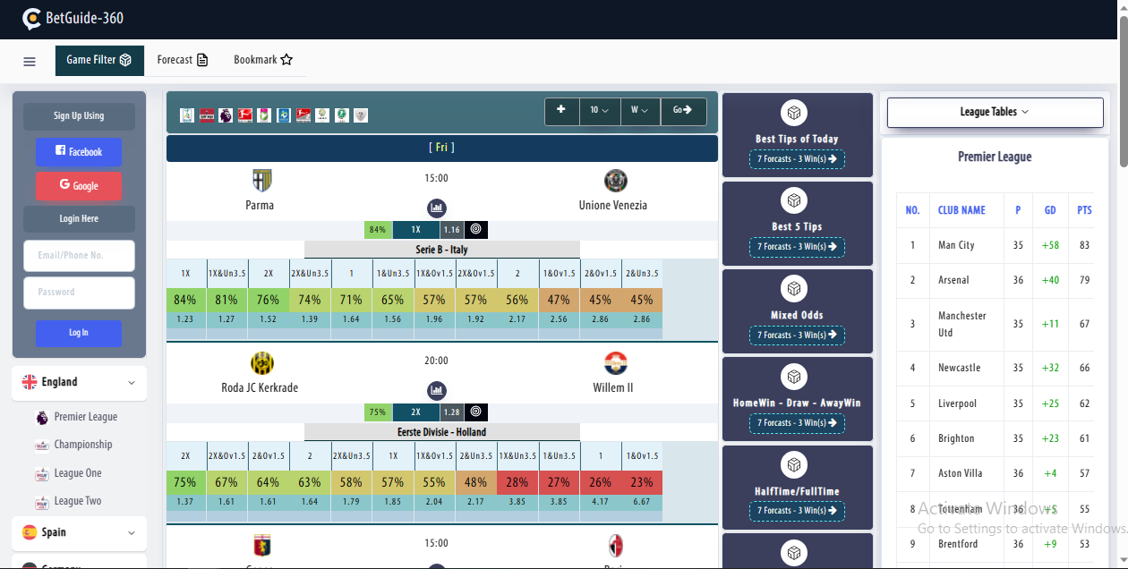
Task: Open forecasts link under HalfTime/FullTime
Action: (x=797, y=511)
